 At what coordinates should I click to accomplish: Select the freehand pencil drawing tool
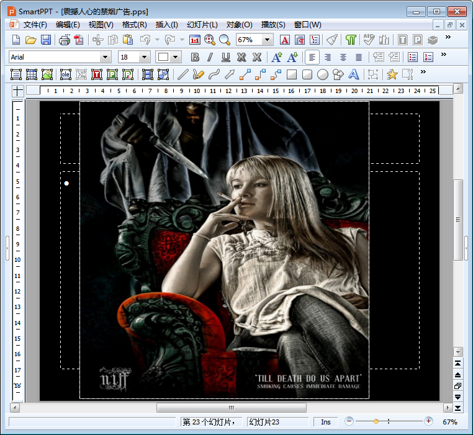[x=198, y=74]
